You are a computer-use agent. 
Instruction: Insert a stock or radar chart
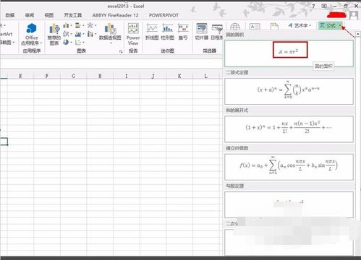(90, 25)
